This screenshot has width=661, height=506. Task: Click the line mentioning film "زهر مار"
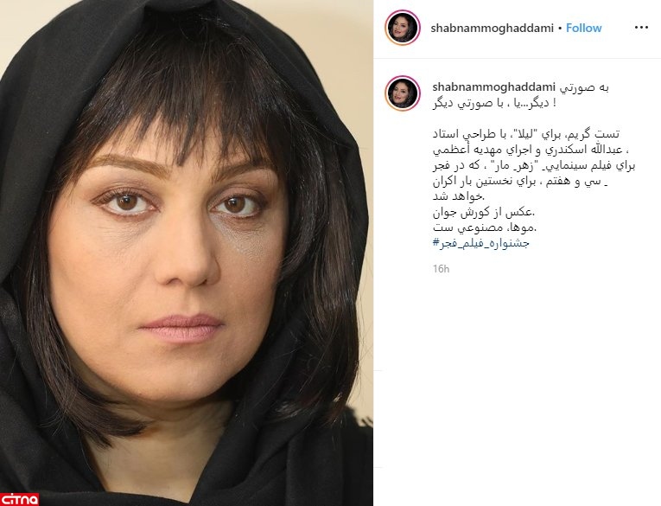[x=534, y=166]
